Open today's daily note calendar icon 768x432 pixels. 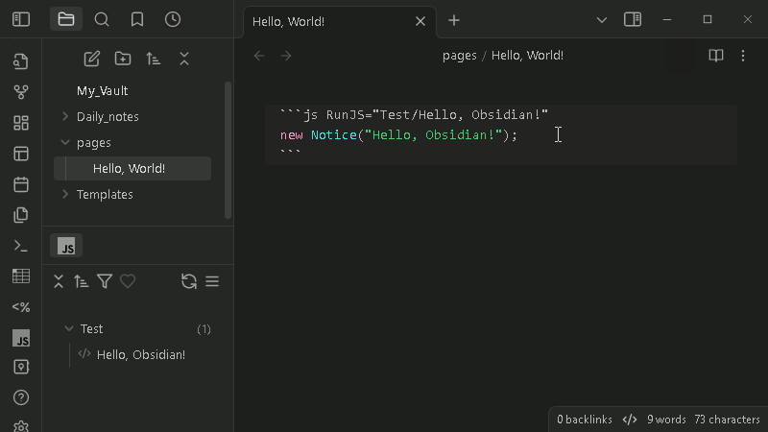point(20,184)
